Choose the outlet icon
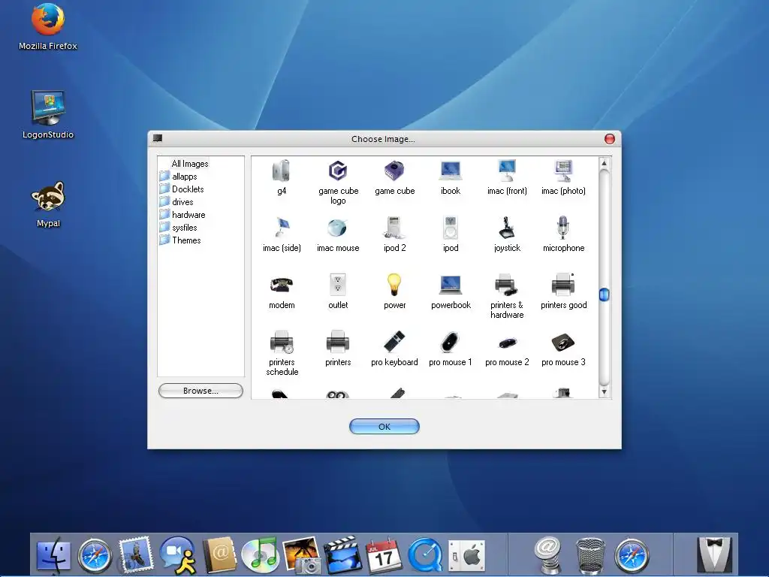The width and height of the screenshot is (769, 577). [338, 285]
